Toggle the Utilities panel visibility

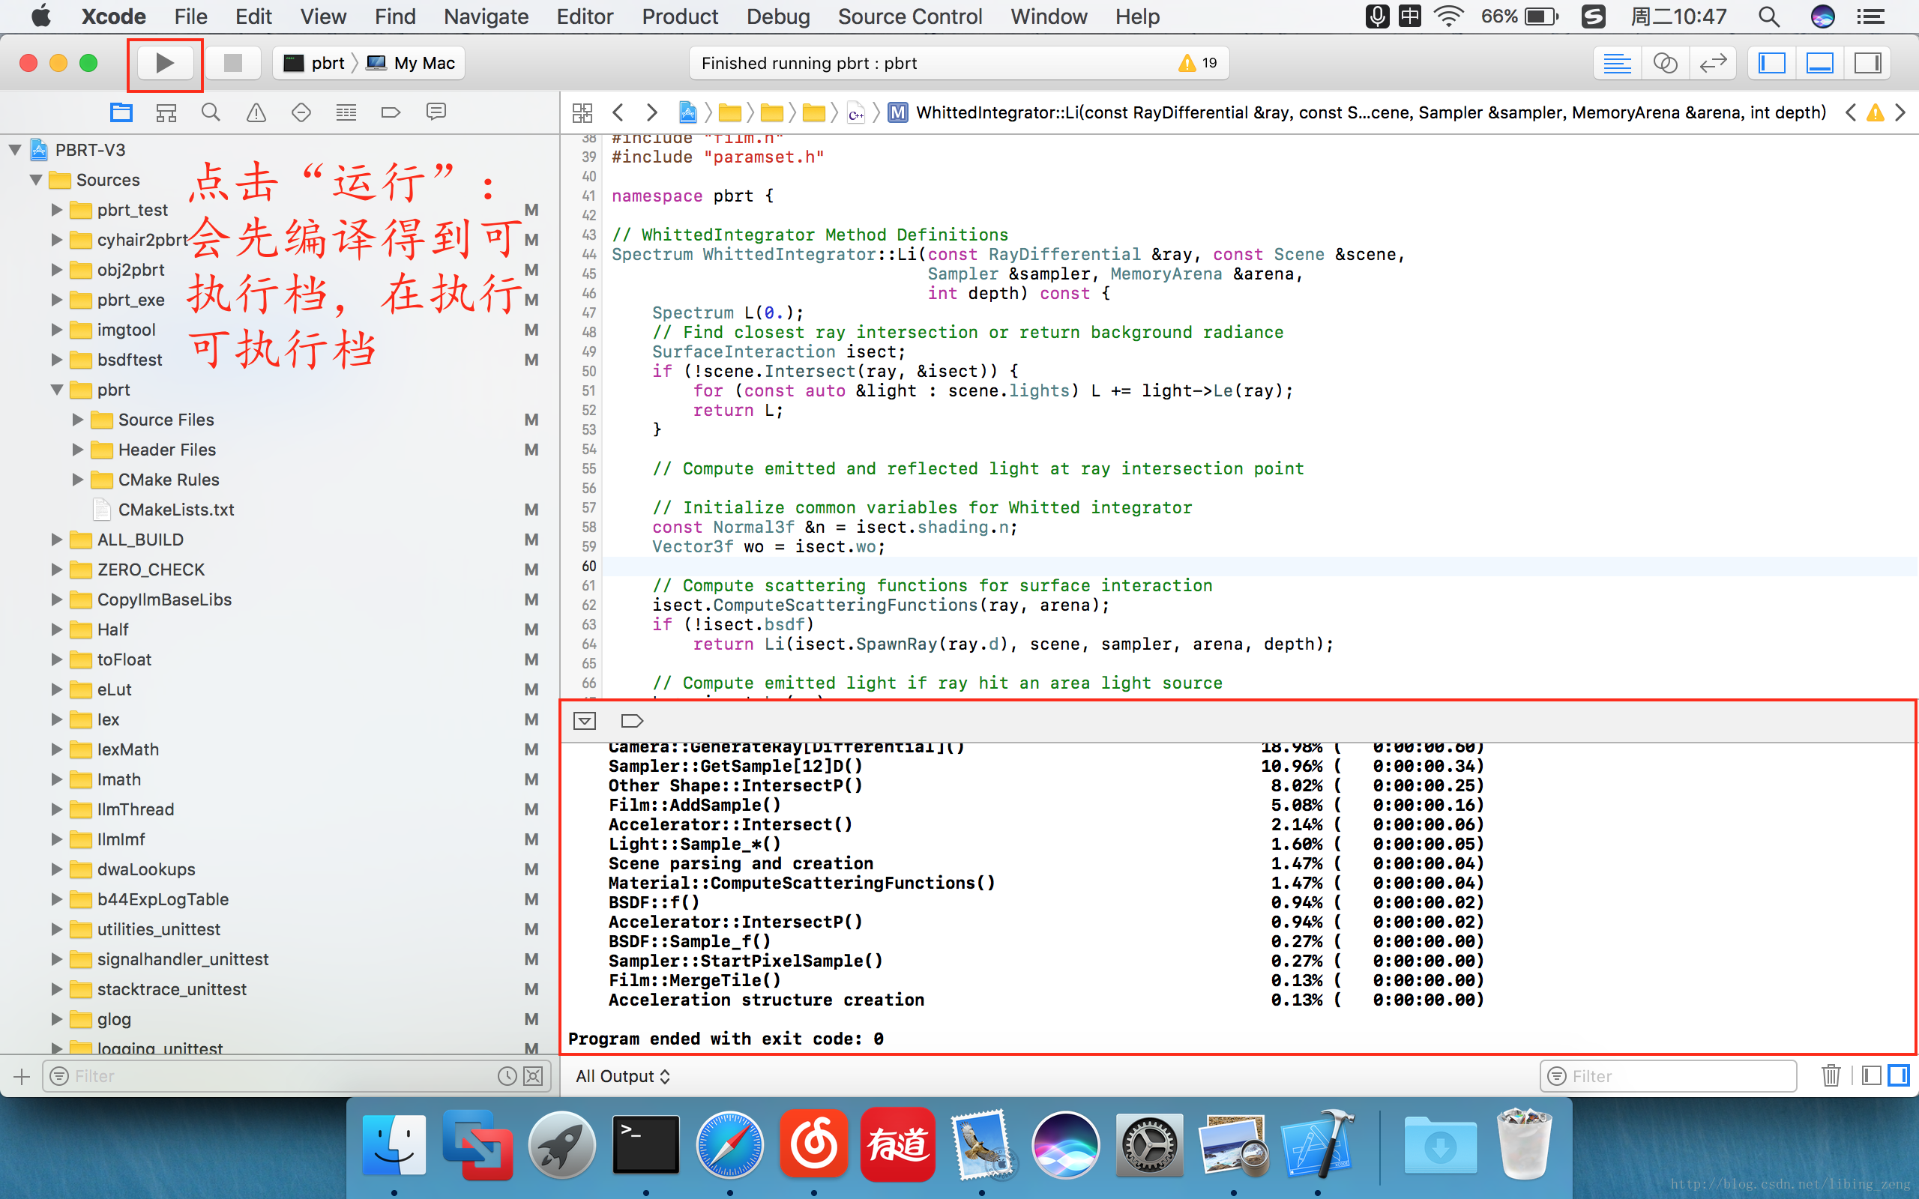tap(1867, 63)
